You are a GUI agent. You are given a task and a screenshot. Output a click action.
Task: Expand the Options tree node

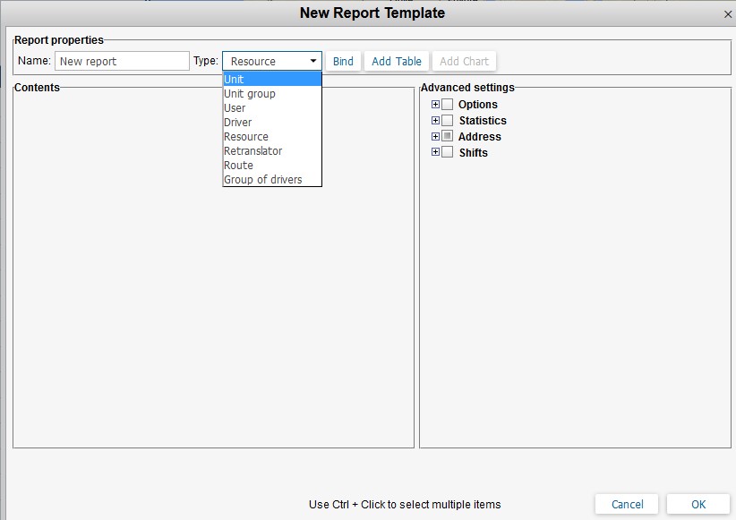[436, 105]
